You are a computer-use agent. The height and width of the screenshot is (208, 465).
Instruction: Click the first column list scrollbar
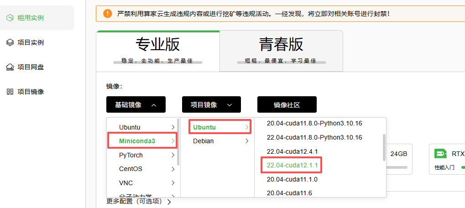point(178,142)
